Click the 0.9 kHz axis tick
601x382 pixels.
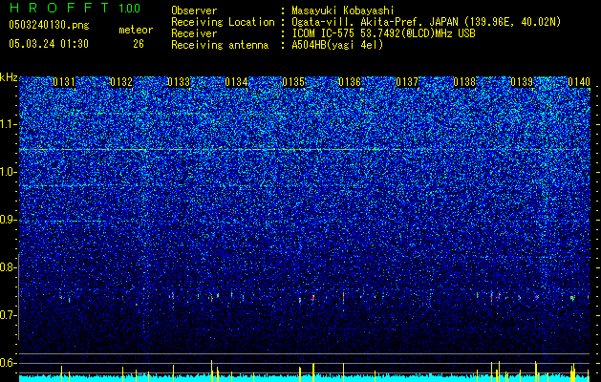click(9, 220)
